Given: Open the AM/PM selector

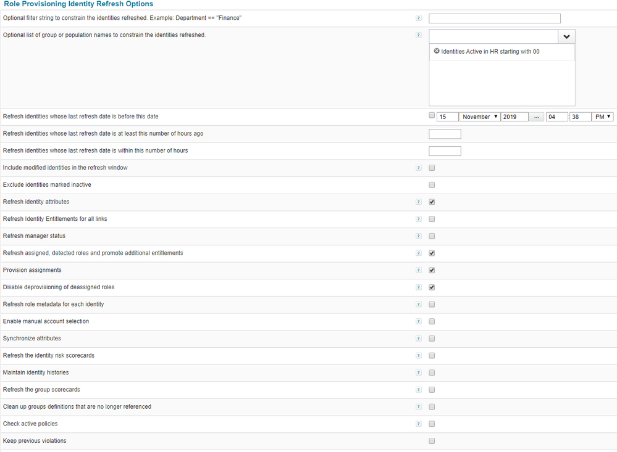Looking at the screenshot, I should 602,117.
